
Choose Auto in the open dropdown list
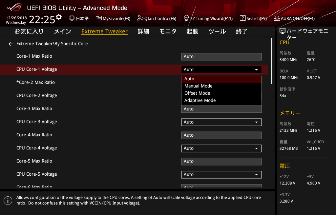221,79
